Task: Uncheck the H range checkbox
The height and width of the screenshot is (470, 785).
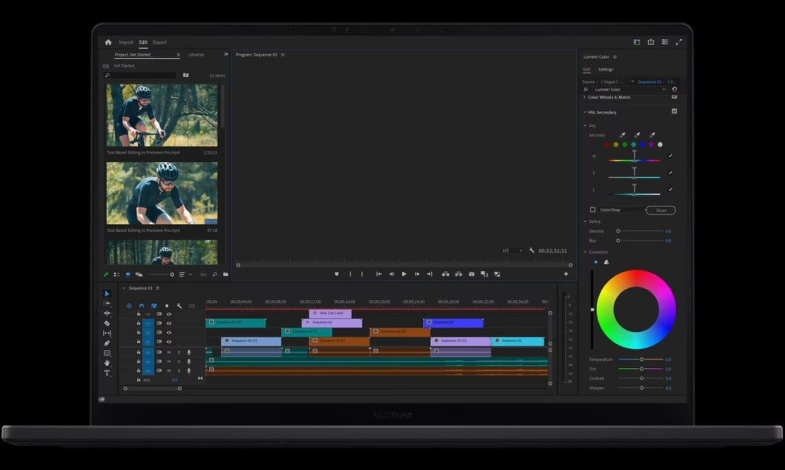Action: pyautogui.click(x=670, y=156)
